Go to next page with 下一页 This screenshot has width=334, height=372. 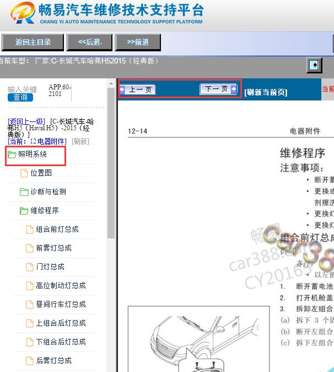point(218,89)
